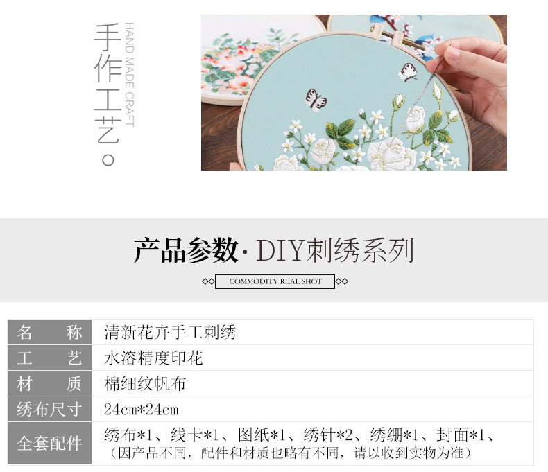Click the embroidery hoop product photo
This screenshot has height=472, width=548.
point(354,92)
